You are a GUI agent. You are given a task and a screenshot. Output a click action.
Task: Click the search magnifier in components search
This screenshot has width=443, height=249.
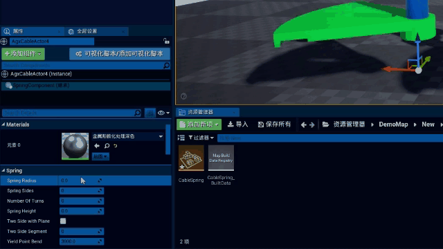[166, 66]
